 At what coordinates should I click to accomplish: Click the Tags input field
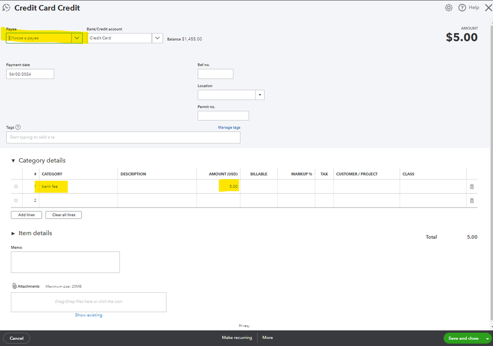123,137
